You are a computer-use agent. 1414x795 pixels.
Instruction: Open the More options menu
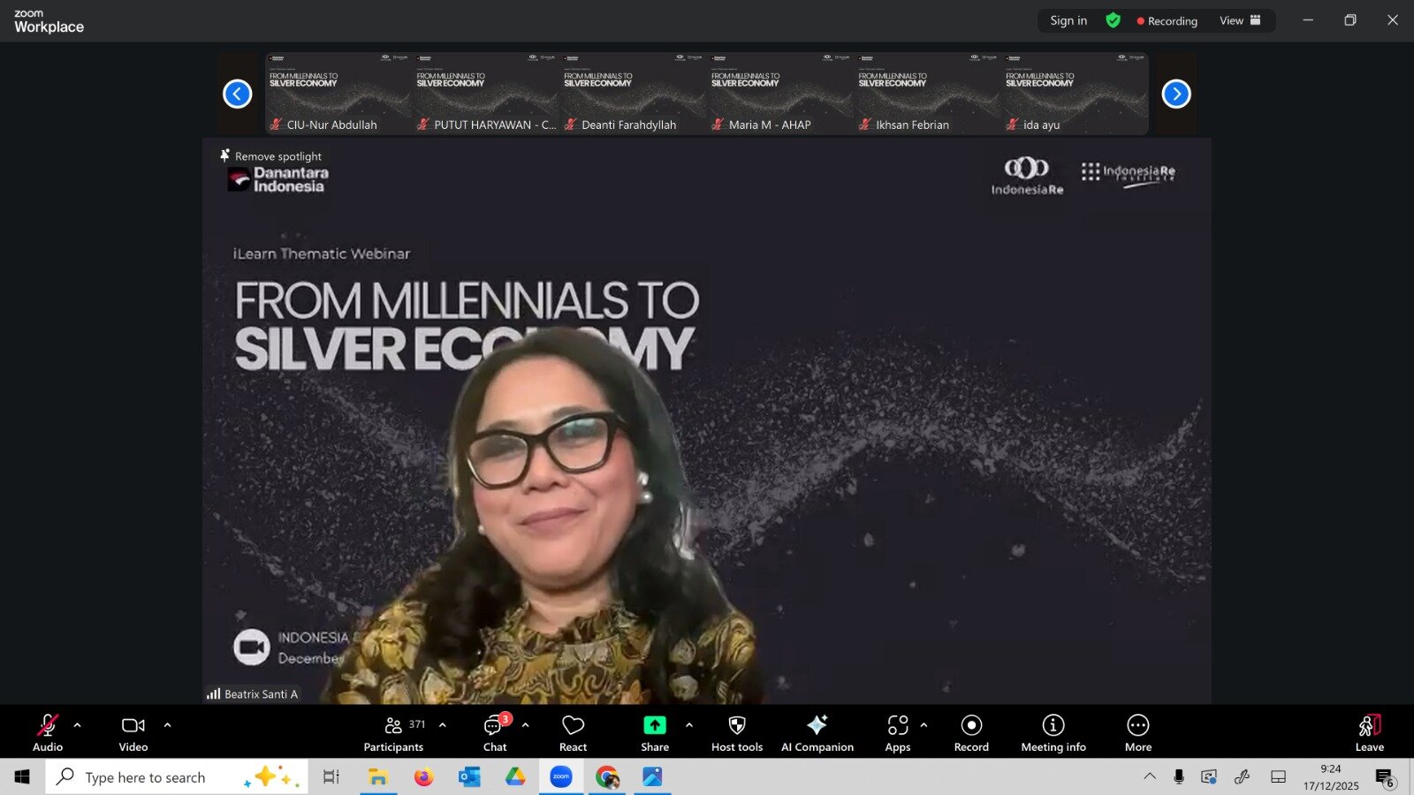tap(1137, 733)
